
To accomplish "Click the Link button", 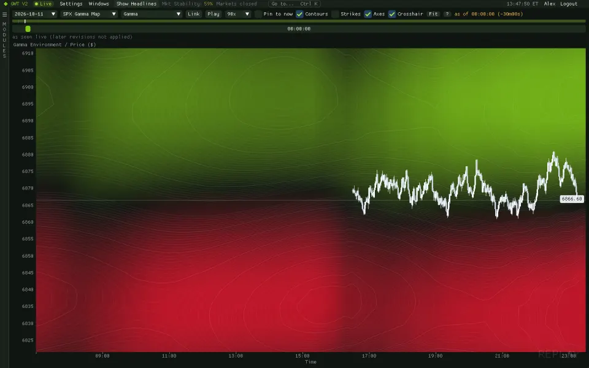I will (x=194, y=14).
